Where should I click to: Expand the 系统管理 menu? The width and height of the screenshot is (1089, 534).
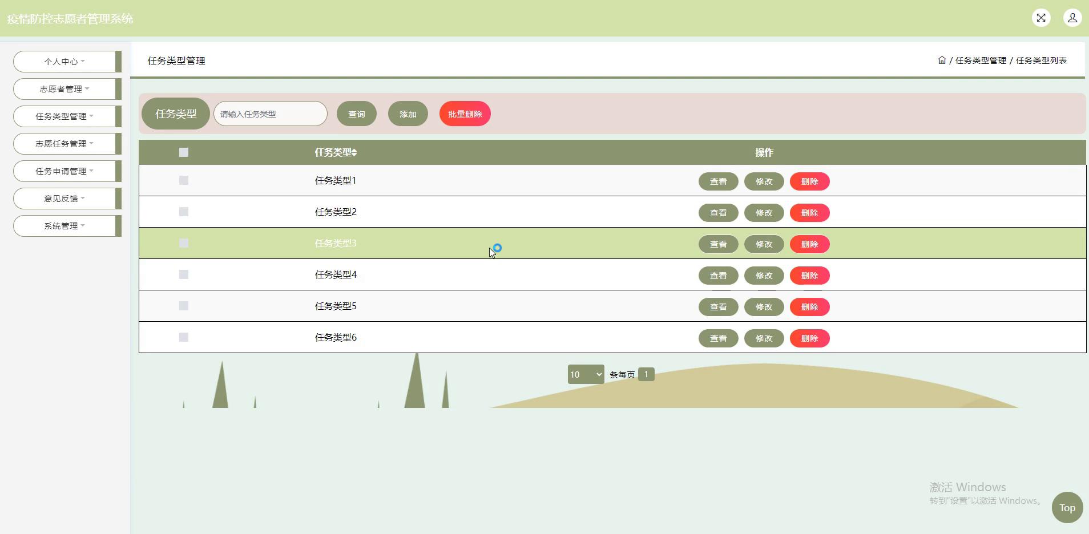(67, 226)
